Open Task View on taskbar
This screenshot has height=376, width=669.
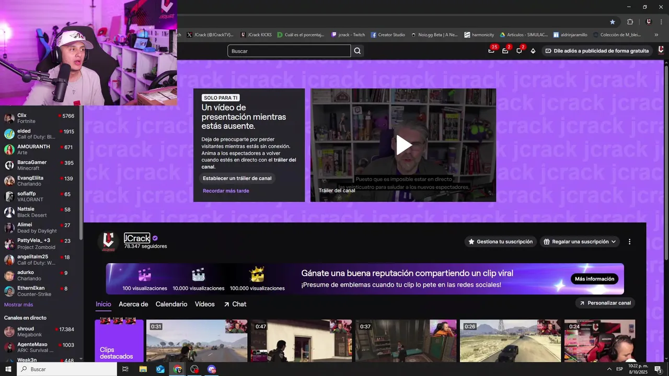point(125,369)
